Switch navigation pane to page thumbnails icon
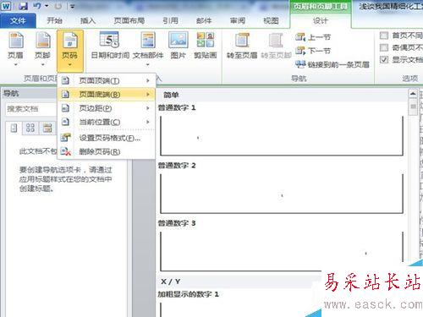 30,128
